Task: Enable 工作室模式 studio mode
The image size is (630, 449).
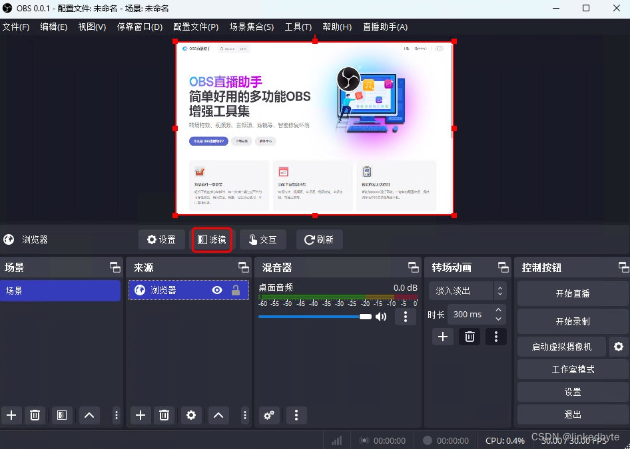Action: pyautogui.click(x=573, y=370)
